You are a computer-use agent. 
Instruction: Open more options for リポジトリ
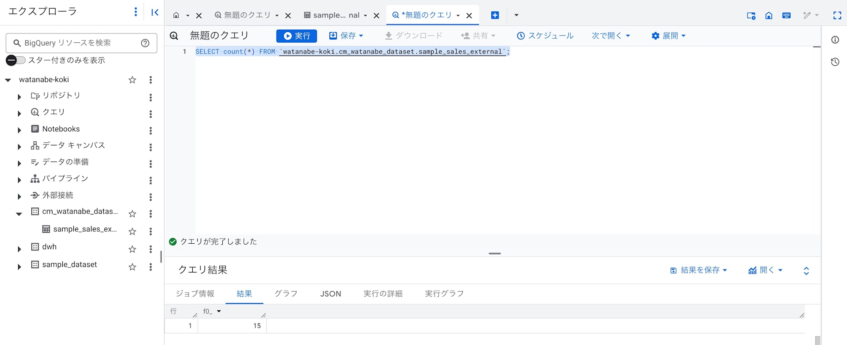point(150,97)
